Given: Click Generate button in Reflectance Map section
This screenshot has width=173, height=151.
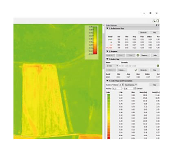Looking at the screenshot, I should (x=143, y=33).
